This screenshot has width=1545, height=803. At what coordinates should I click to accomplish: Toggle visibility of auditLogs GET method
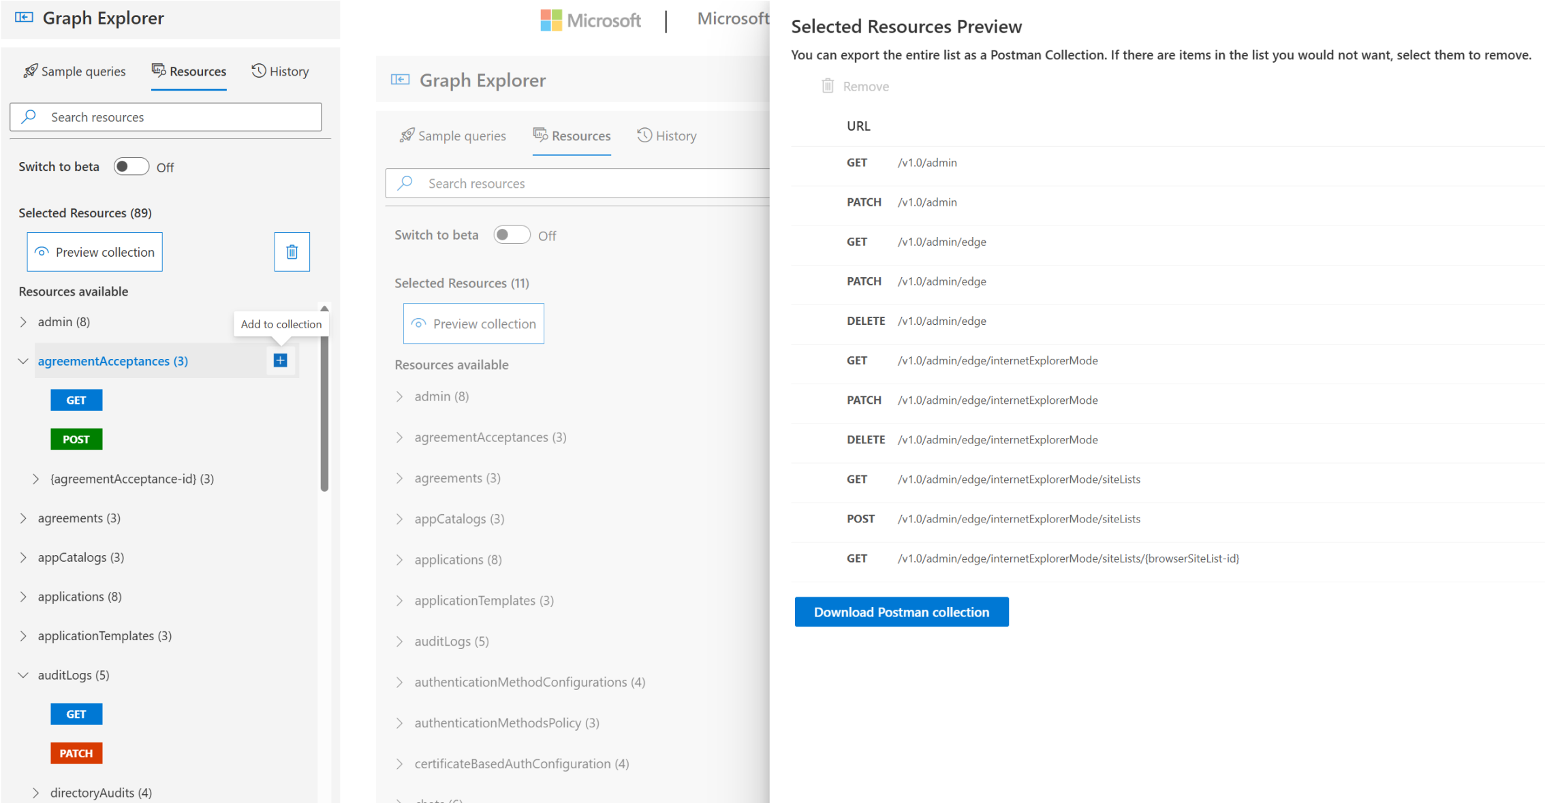click(x=76, y=713)
